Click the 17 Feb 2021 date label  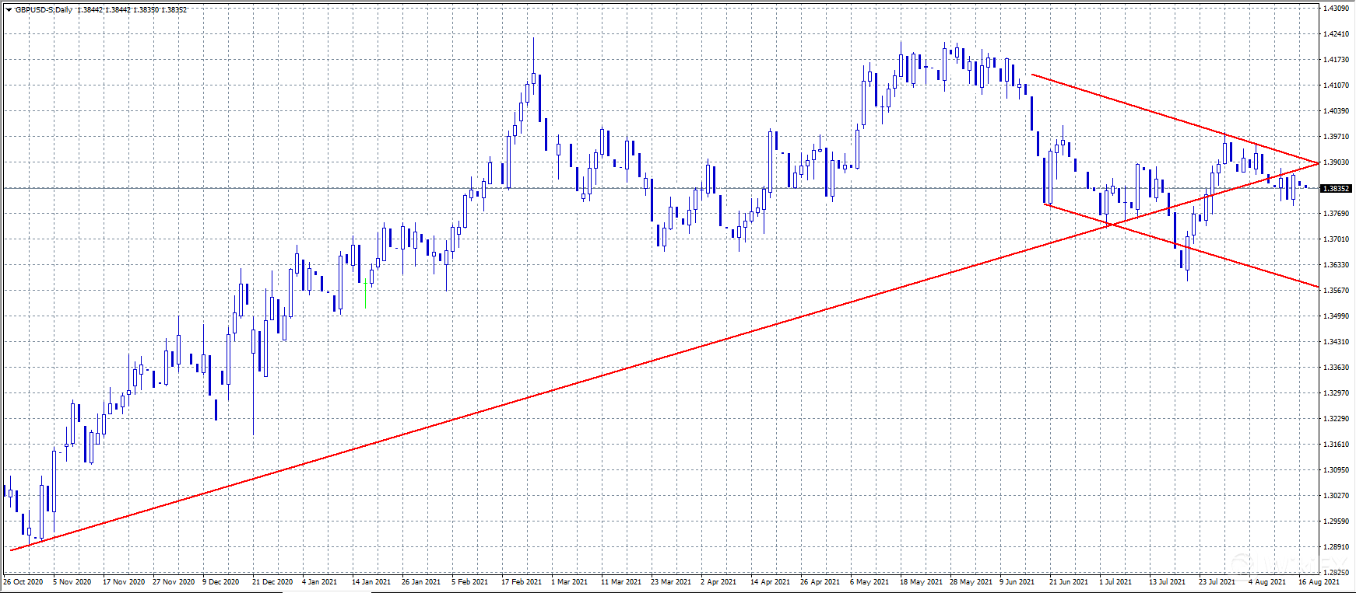[522, 581]
